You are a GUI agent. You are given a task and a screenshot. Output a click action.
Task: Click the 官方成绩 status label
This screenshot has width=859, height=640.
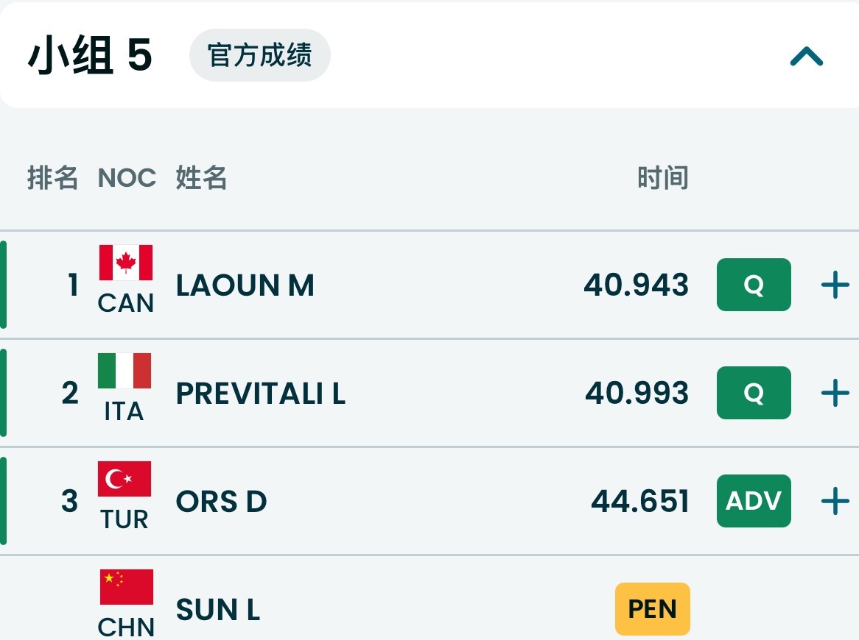[259, 55]
